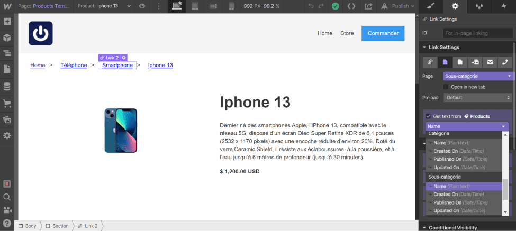Open the Publish dropdown
The height and width of the screenshot is (231, 516).
399,6
